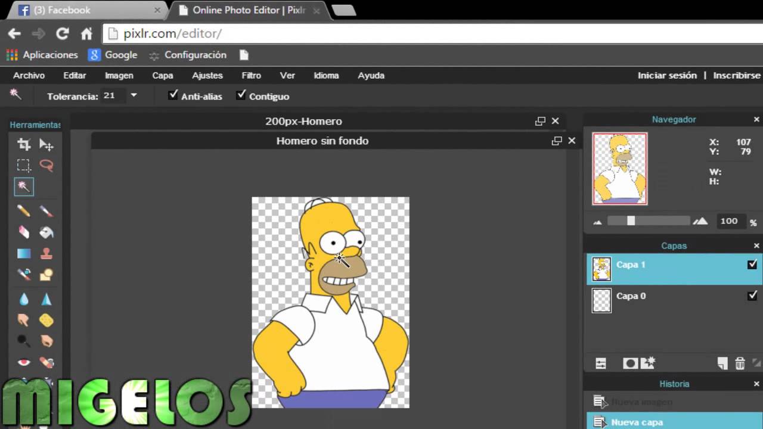Select the Pencil tool

click(x=24, y=210)
